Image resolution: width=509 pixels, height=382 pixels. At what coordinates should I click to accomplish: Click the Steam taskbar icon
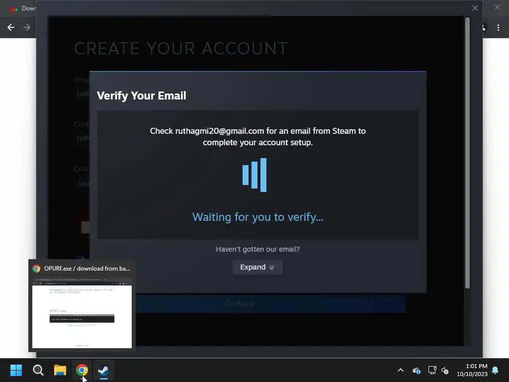pyautogui.click(x=103, y=370)
